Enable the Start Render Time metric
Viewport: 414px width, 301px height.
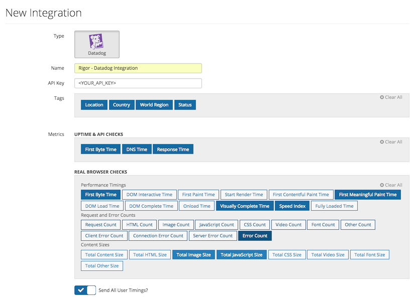244,195
